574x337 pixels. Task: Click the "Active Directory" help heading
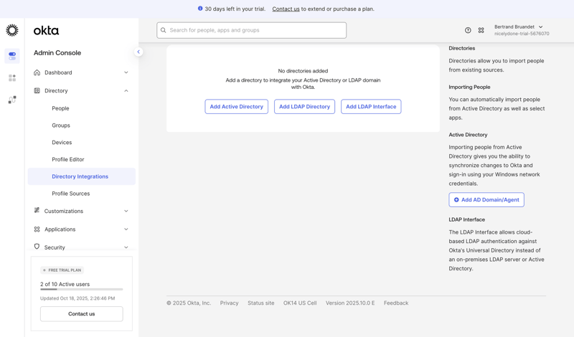point(469,135)
